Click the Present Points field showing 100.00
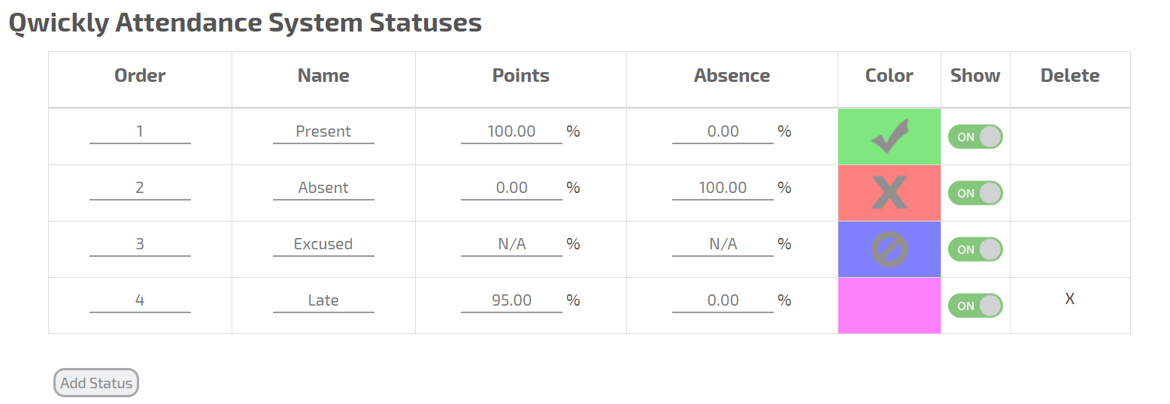This screenshot has height=404, width=1170. point(511,131)
